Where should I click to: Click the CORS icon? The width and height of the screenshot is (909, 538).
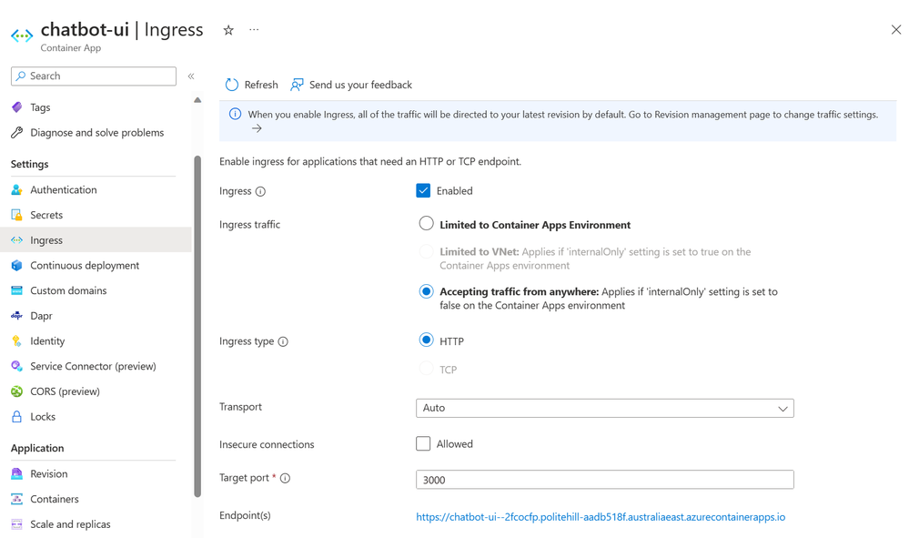(16, 391)
